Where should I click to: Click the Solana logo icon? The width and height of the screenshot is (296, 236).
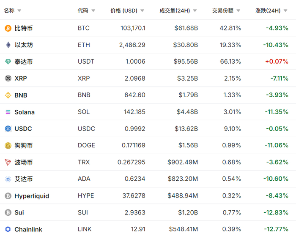pos(8,112)
